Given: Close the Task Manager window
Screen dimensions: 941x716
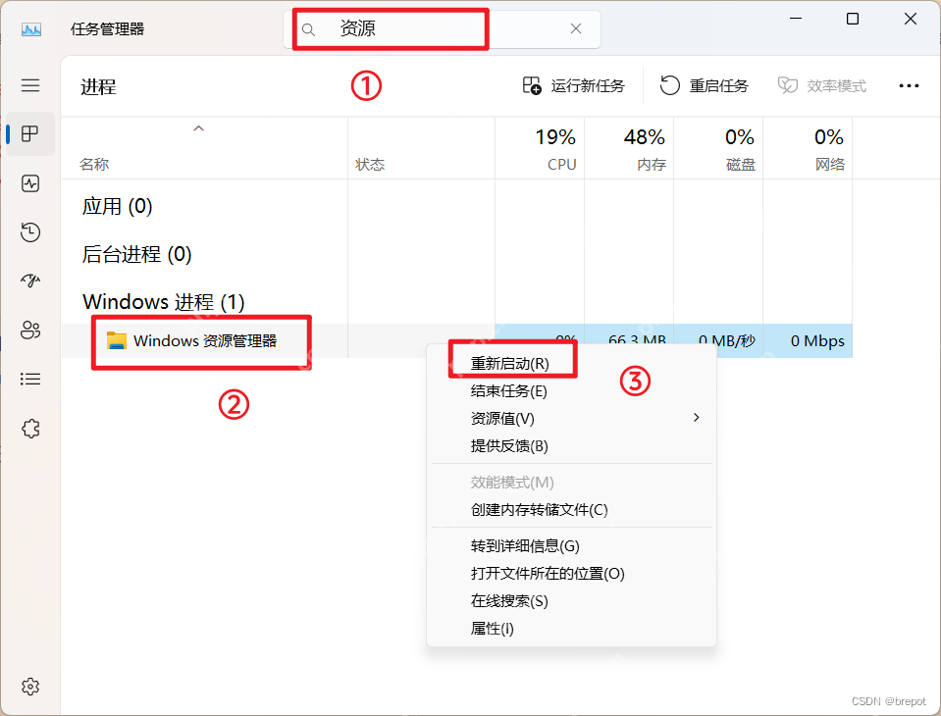Looking at the screenshot, I should click(x=910, y=19).
